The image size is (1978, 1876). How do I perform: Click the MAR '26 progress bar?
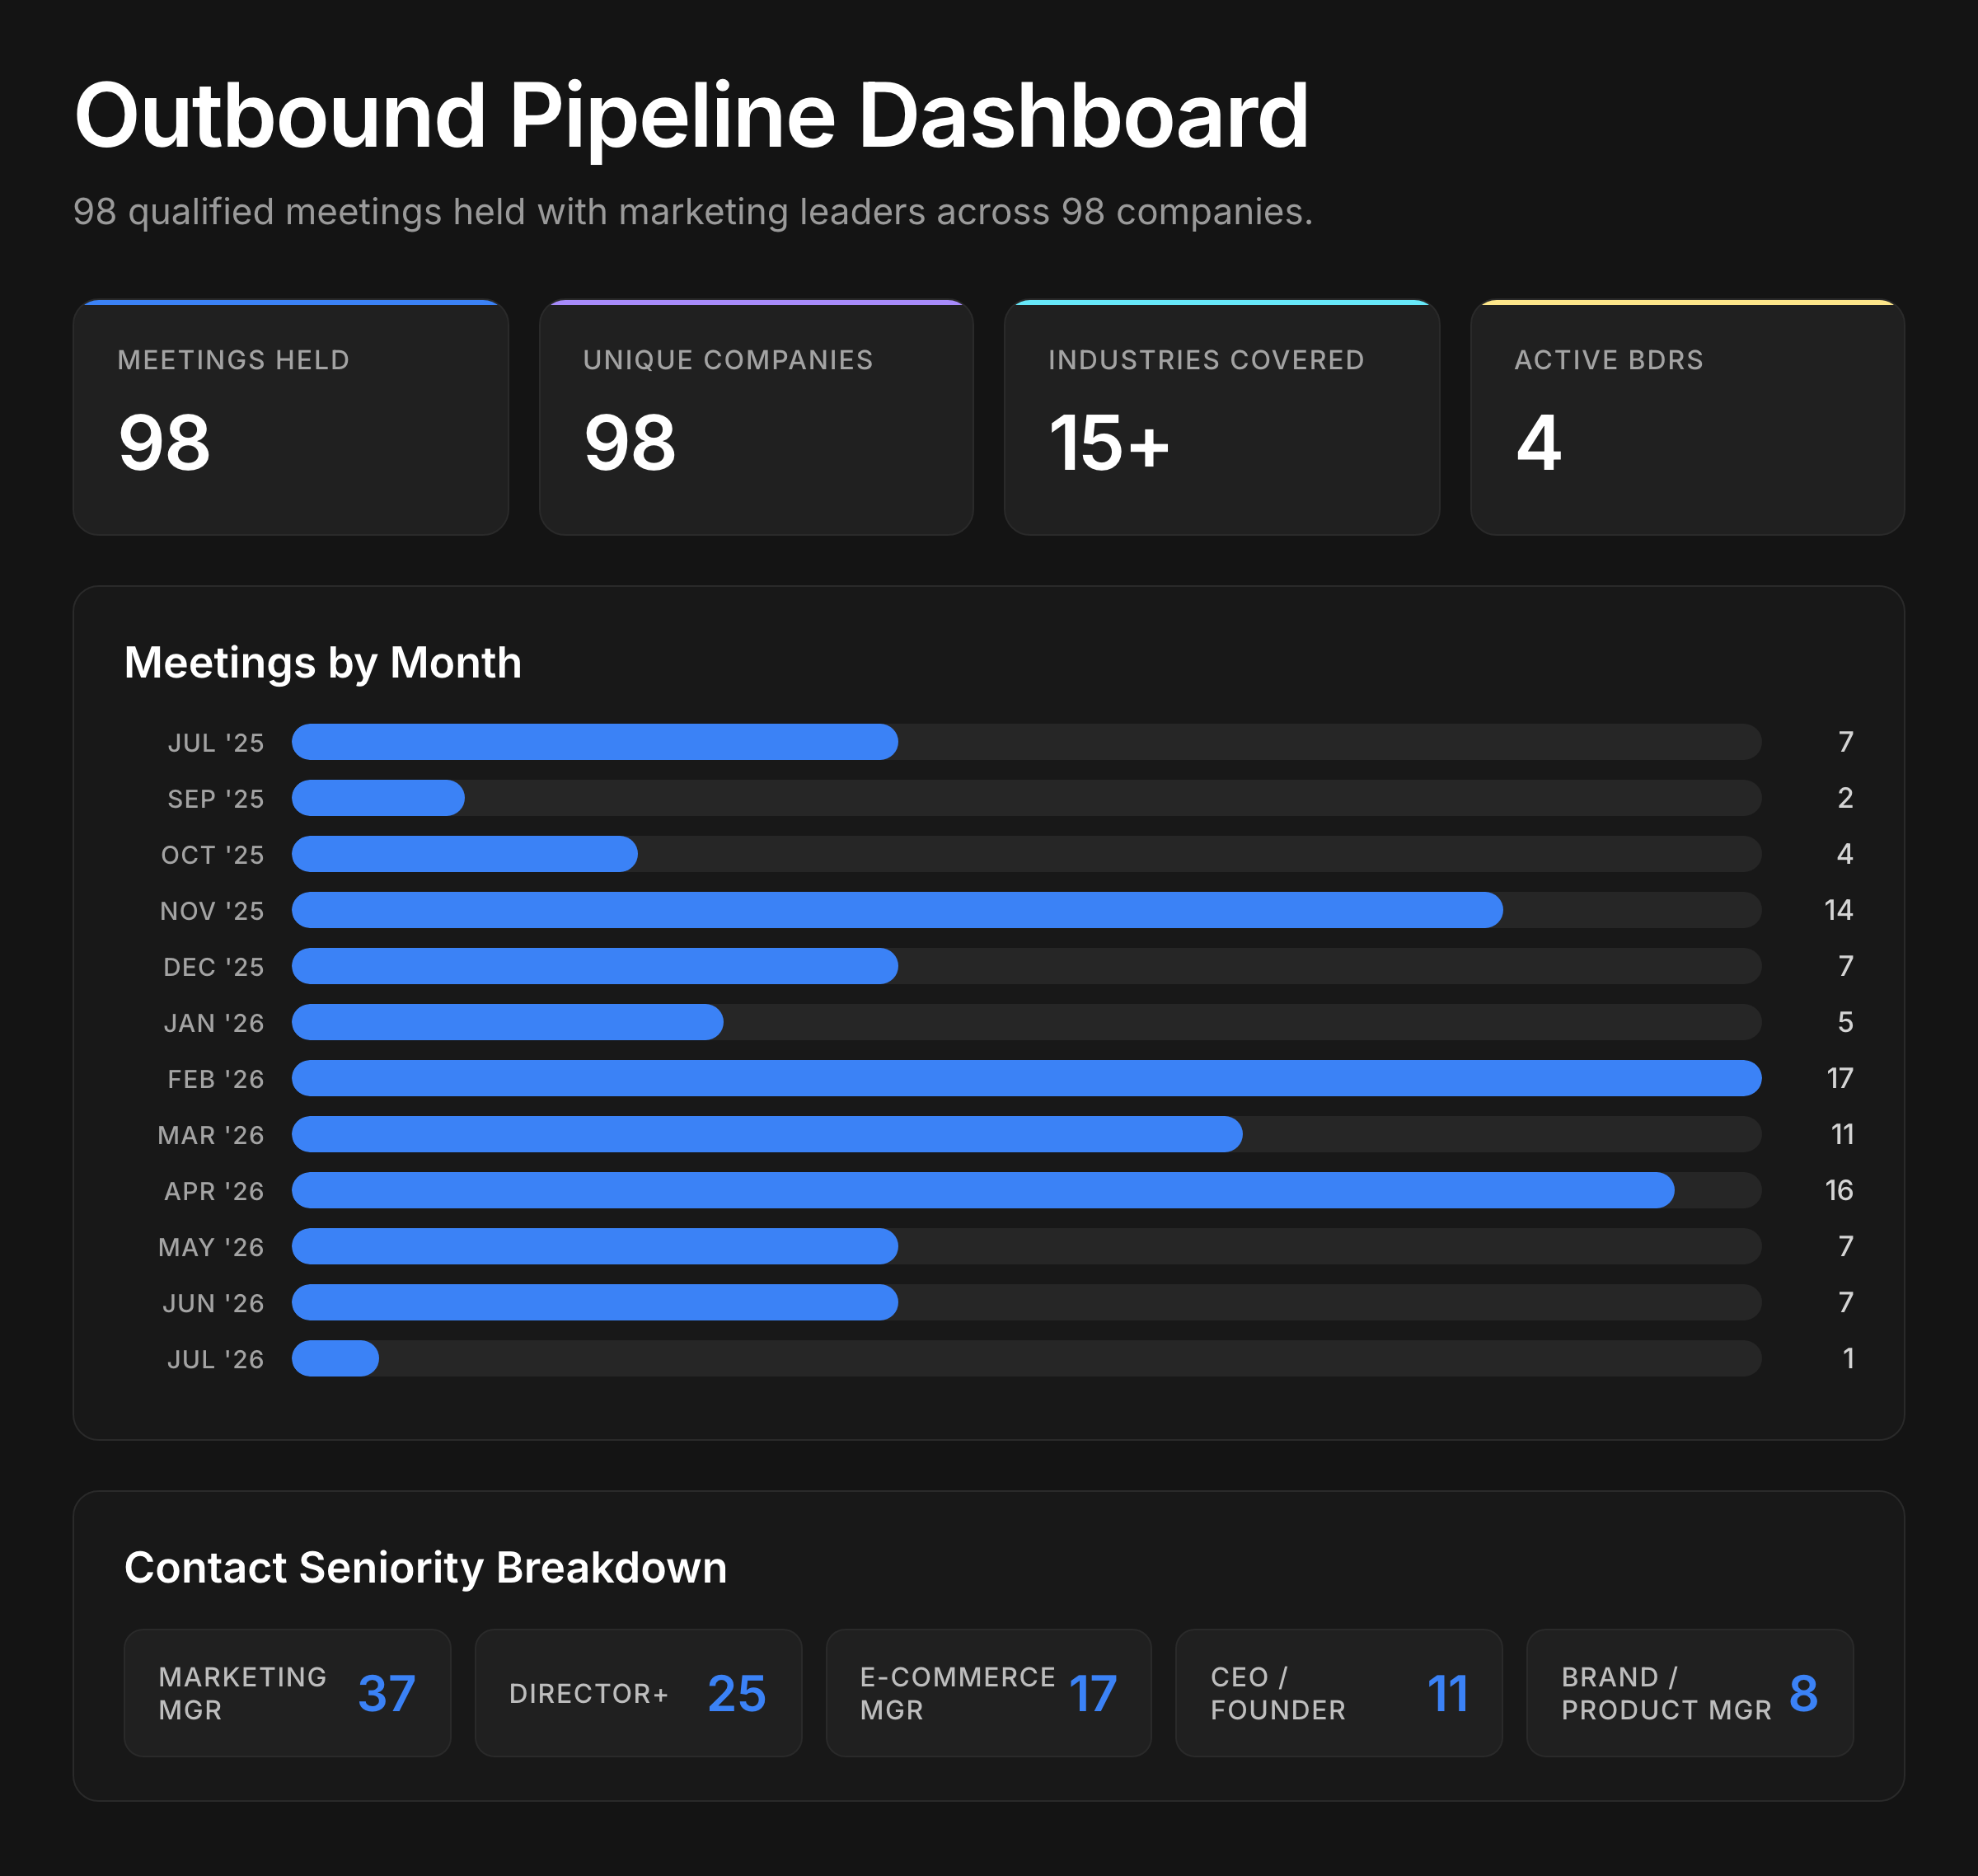pos(1026,1134)
